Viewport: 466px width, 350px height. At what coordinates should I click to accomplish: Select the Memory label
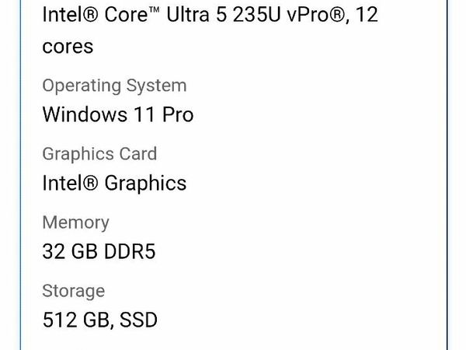(75, 222)
